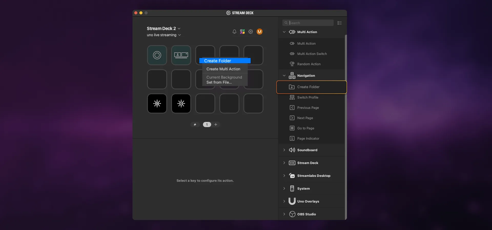The width and height of the screenshot is (492, 230).
Task: Select the scene switcher key with monitors
Action: (181, 55)
